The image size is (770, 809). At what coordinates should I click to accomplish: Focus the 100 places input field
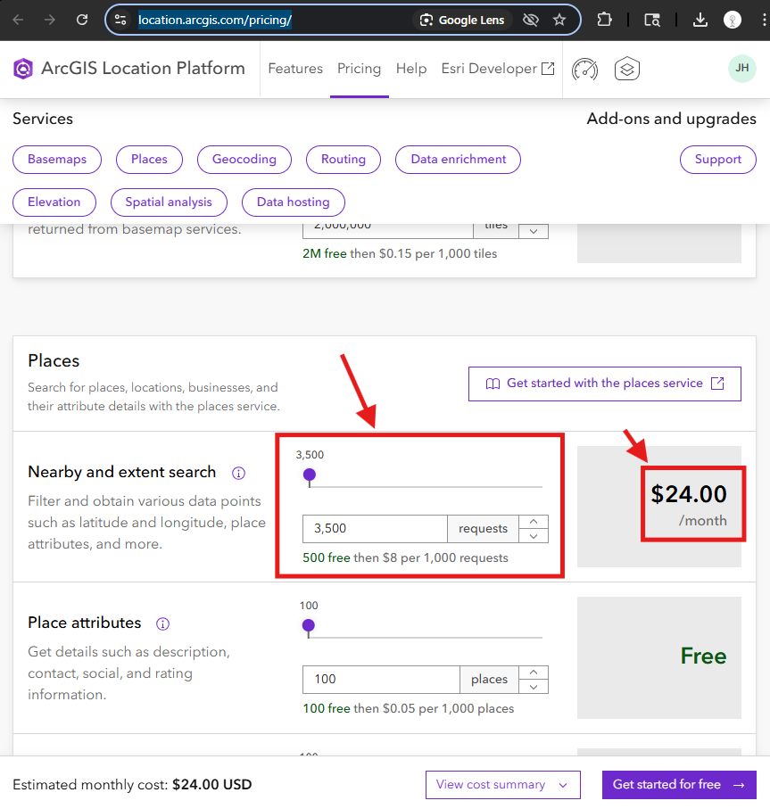(x=381, y=680)
